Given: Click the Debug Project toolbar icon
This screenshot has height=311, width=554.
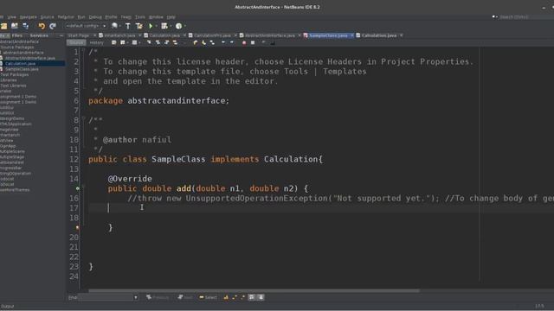Looking at the screenshot, I should (164, 26).
